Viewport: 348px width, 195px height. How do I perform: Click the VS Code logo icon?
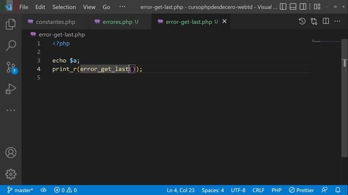[8, 7]
